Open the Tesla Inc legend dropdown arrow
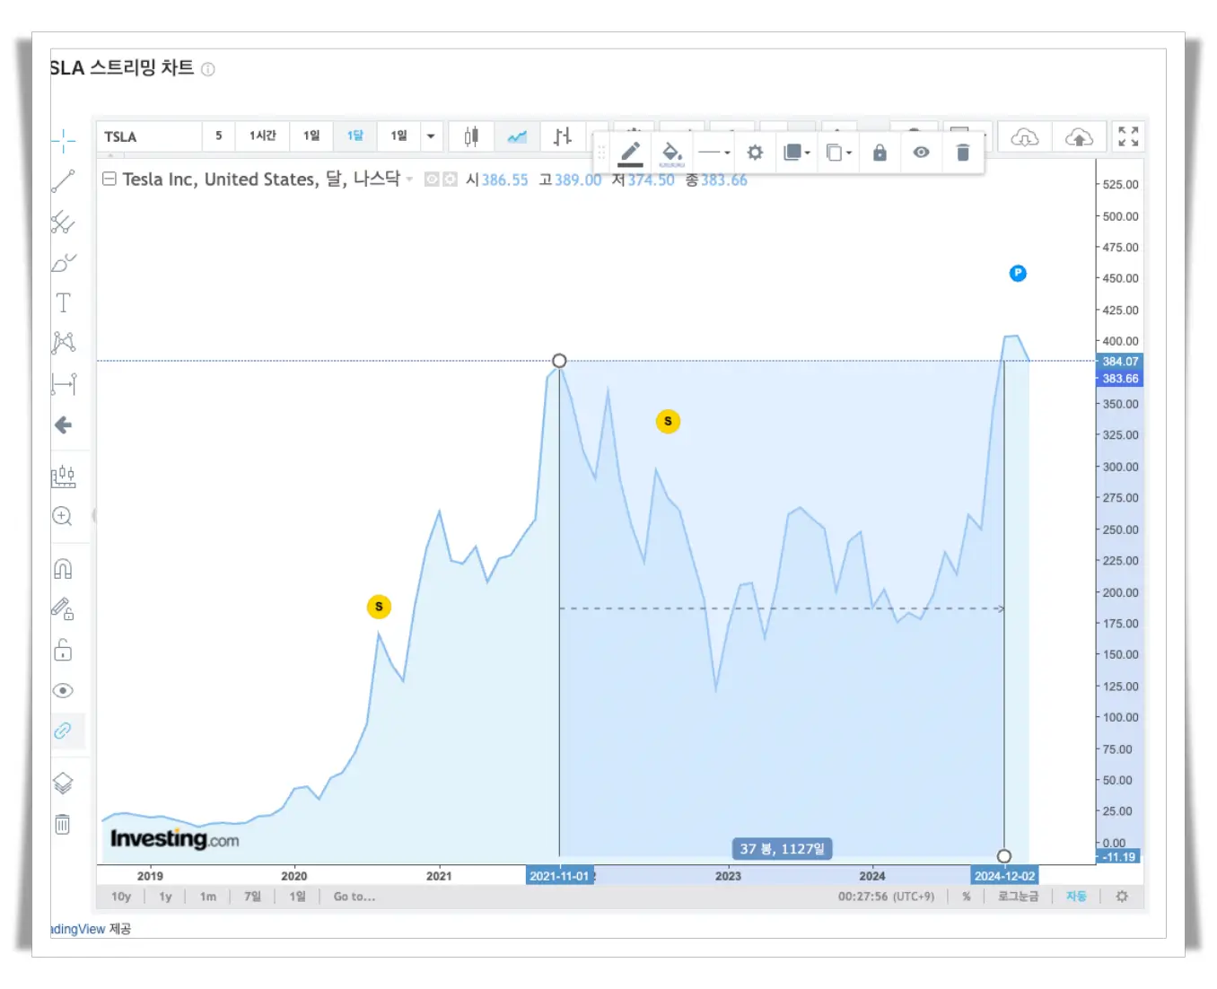Image resolution: width=1217 pixels, height=989 pixels. tap(409, 179)
